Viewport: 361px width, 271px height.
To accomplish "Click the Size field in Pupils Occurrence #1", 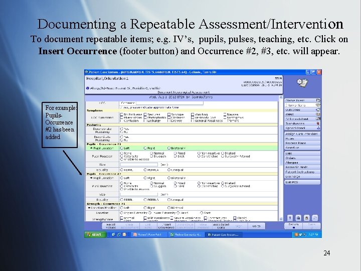I will tap(139, 165).
